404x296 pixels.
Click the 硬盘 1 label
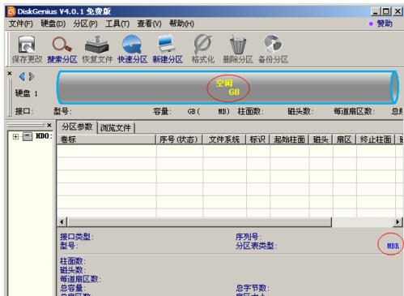click(x=26, y=93)
